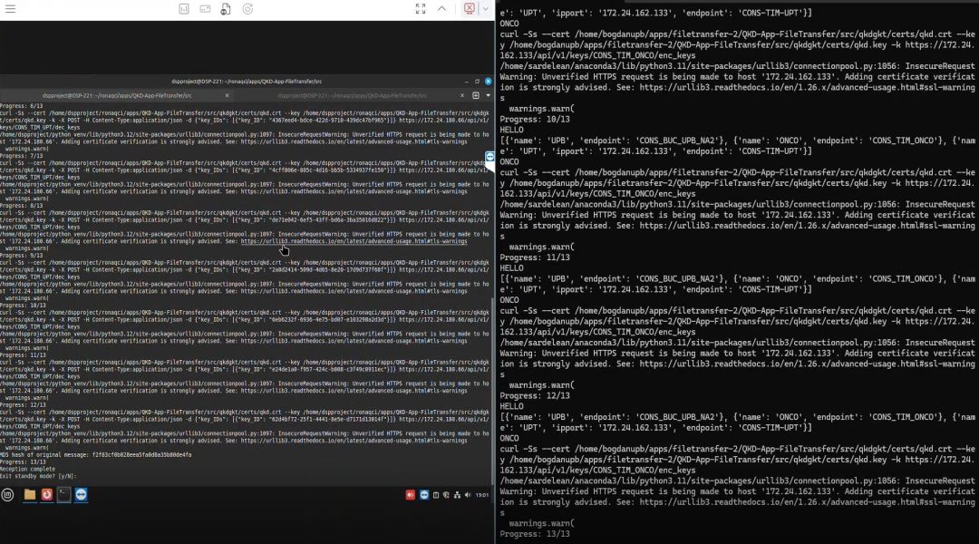Open dropdown arrow beside the red disconnect icon
This screenshot has height=544, width=979.
(x=486, y=8)
